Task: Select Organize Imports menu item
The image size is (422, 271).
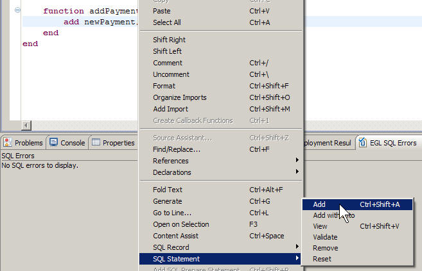Action: point(221,97)
